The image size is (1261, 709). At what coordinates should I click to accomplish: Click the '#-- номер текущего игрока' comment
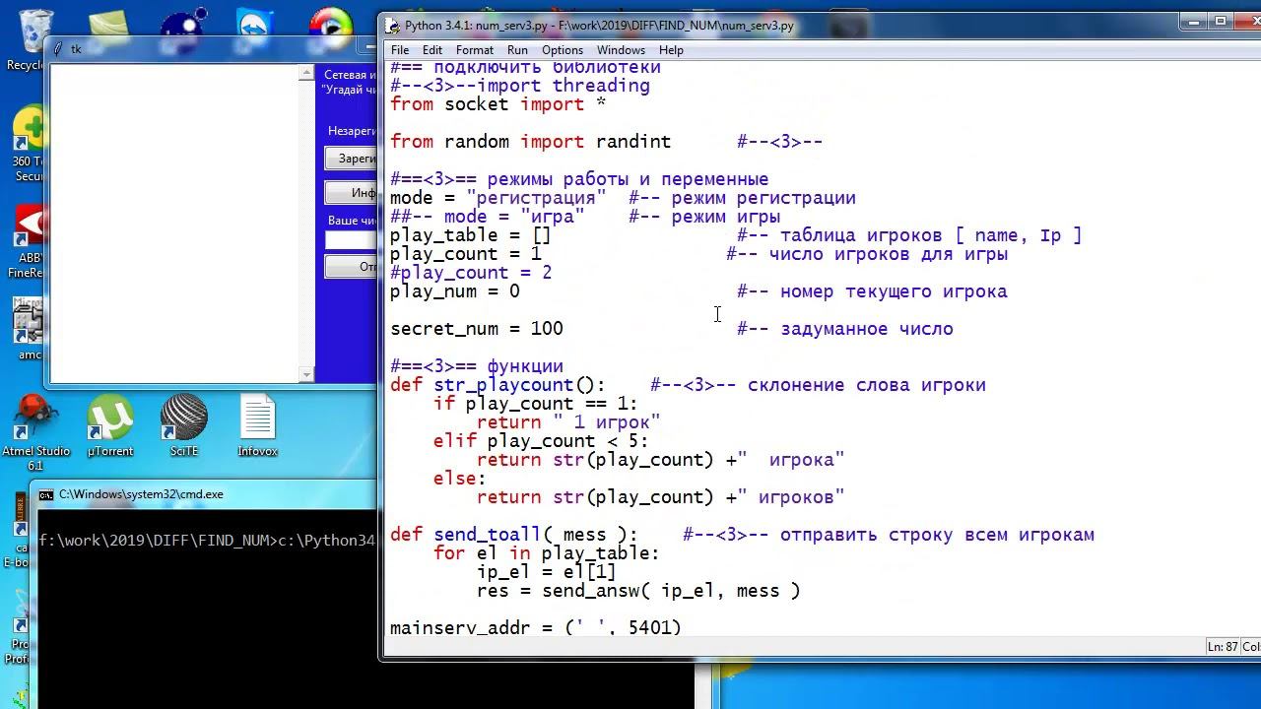pos(872,291)
